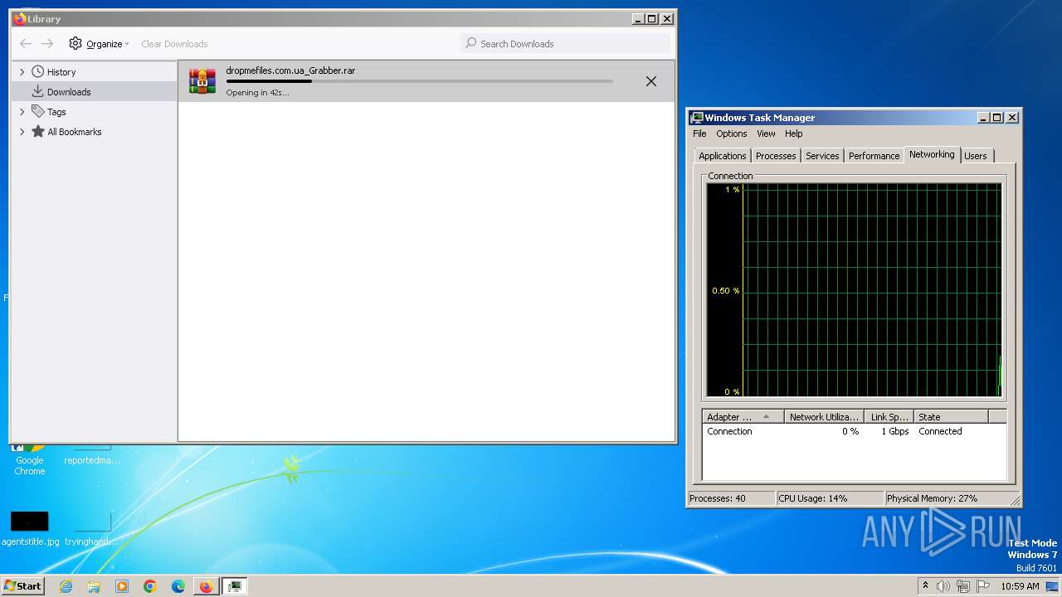The width and height of the screenshot is (1062, 597).
Task: Click Task Manager title bar icon
Action: click(x=697, y=118)
